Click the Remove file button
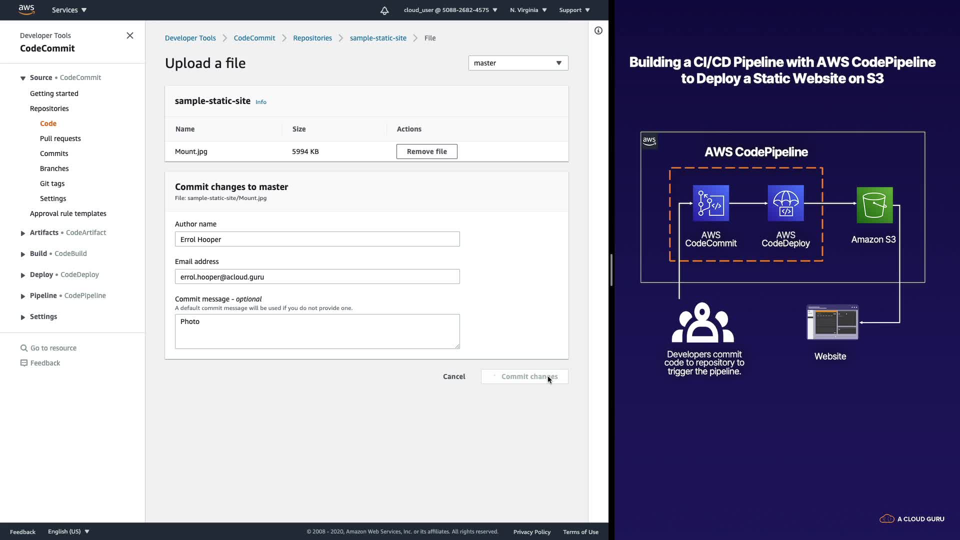 tap(426, 151)
